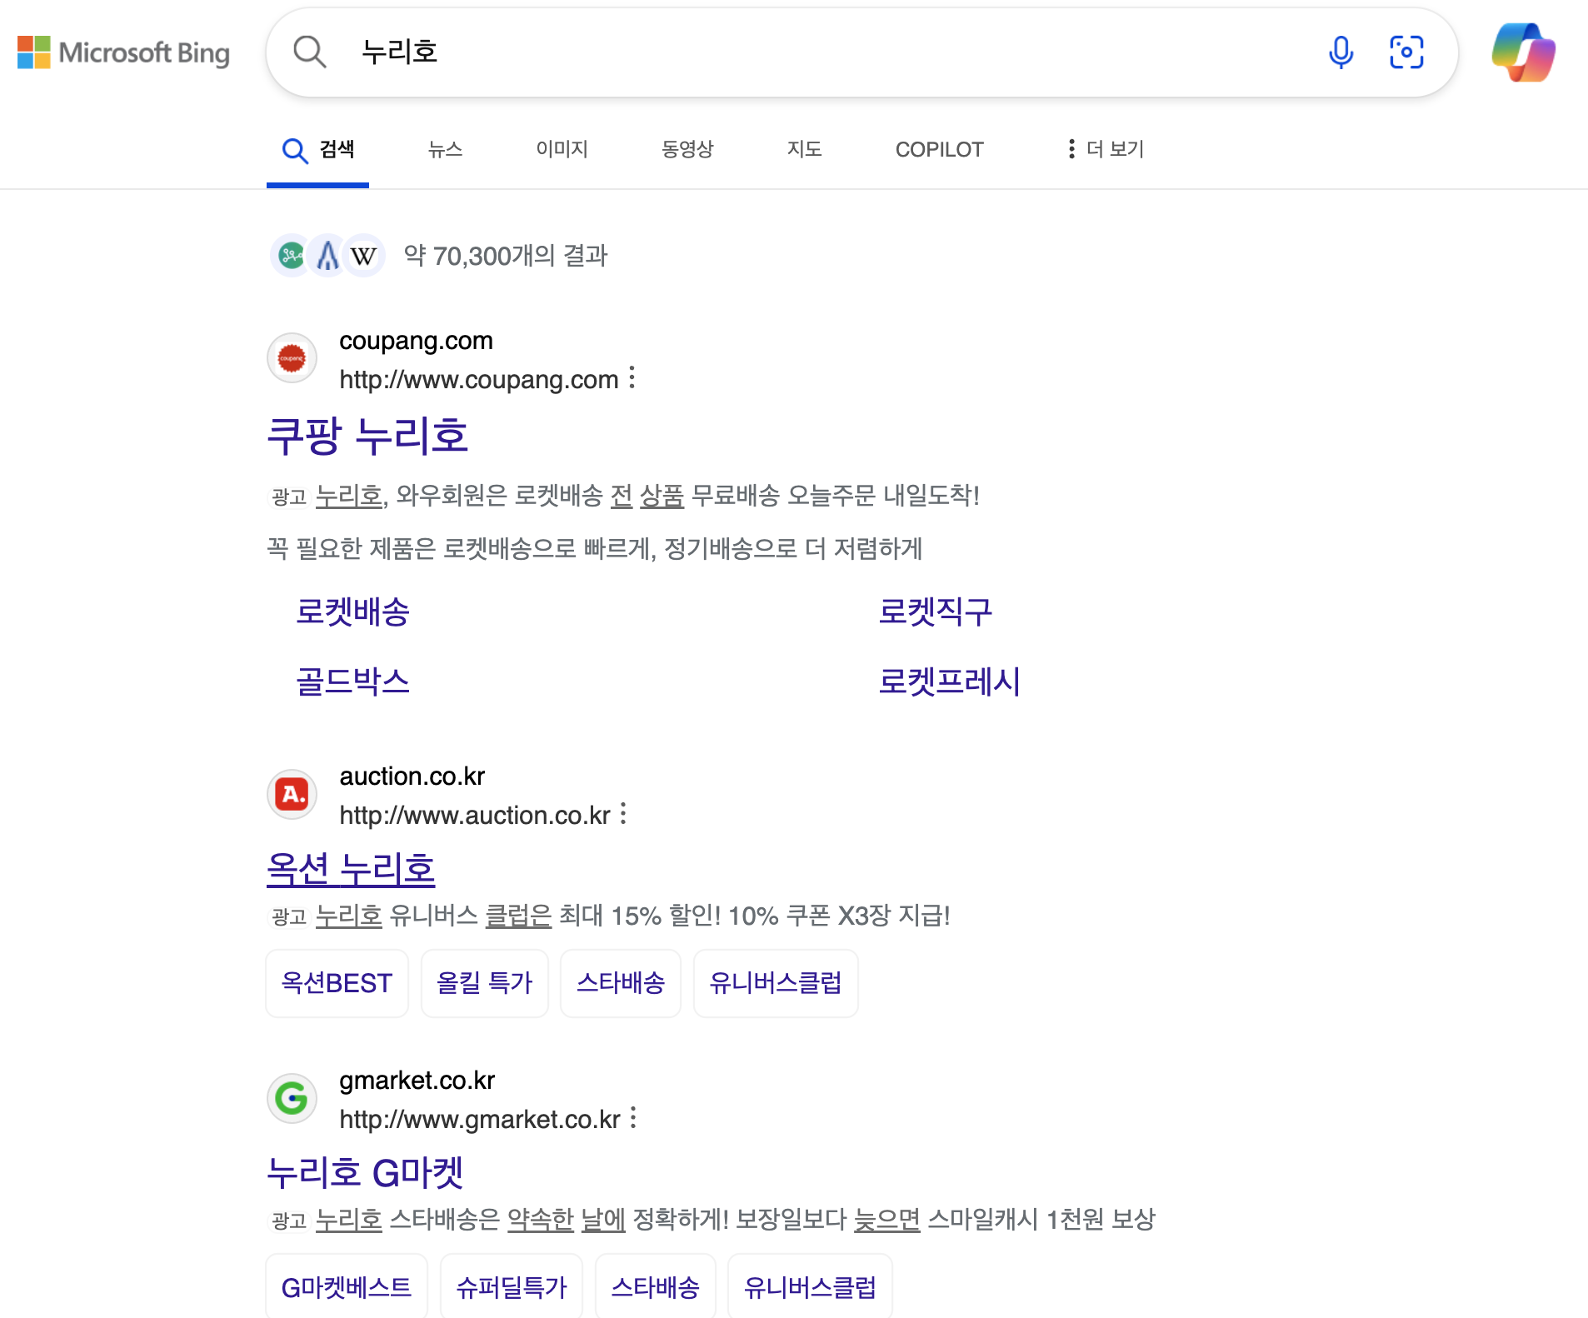
Task: Click the gmarket.co.kr site name
Action: pos(417,1081)
